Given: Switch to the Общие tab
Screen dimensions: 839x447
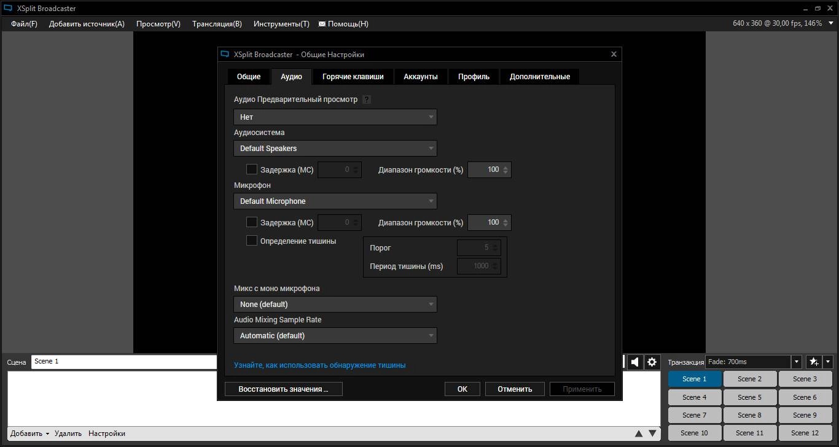Looking at the screenshot, I should [249, 77].
